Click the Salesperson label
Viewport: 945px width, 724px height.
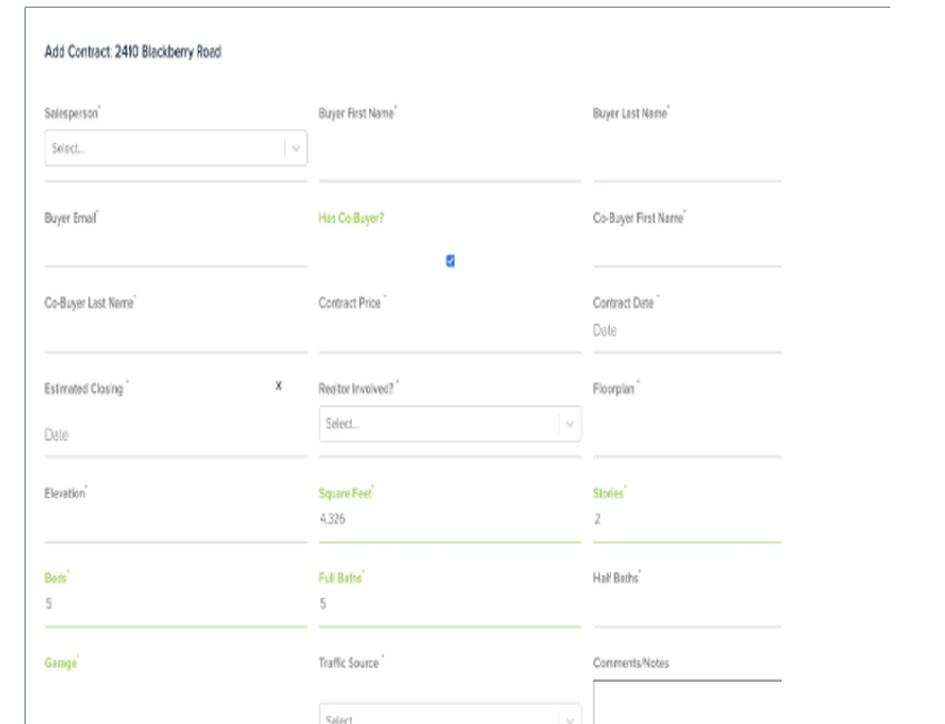pyautogui.click(x=73, y=113)
